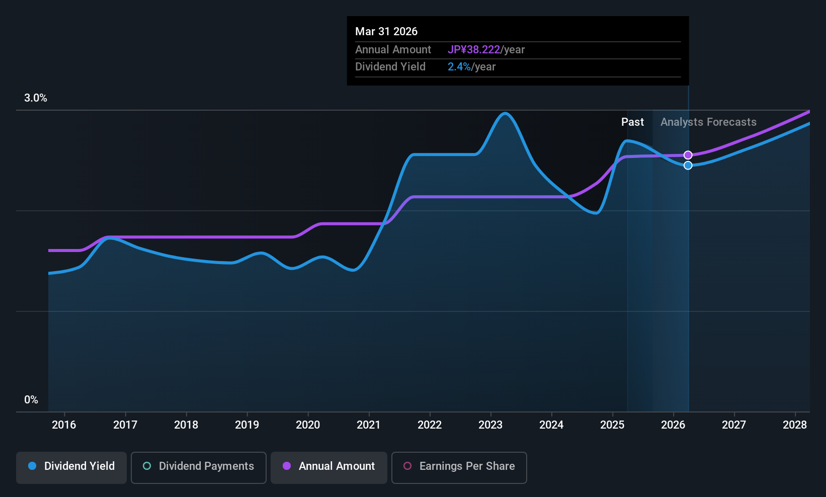Click the Analysts Forecasts label
This screenshot has width=826, height=497.
point(708,122)
